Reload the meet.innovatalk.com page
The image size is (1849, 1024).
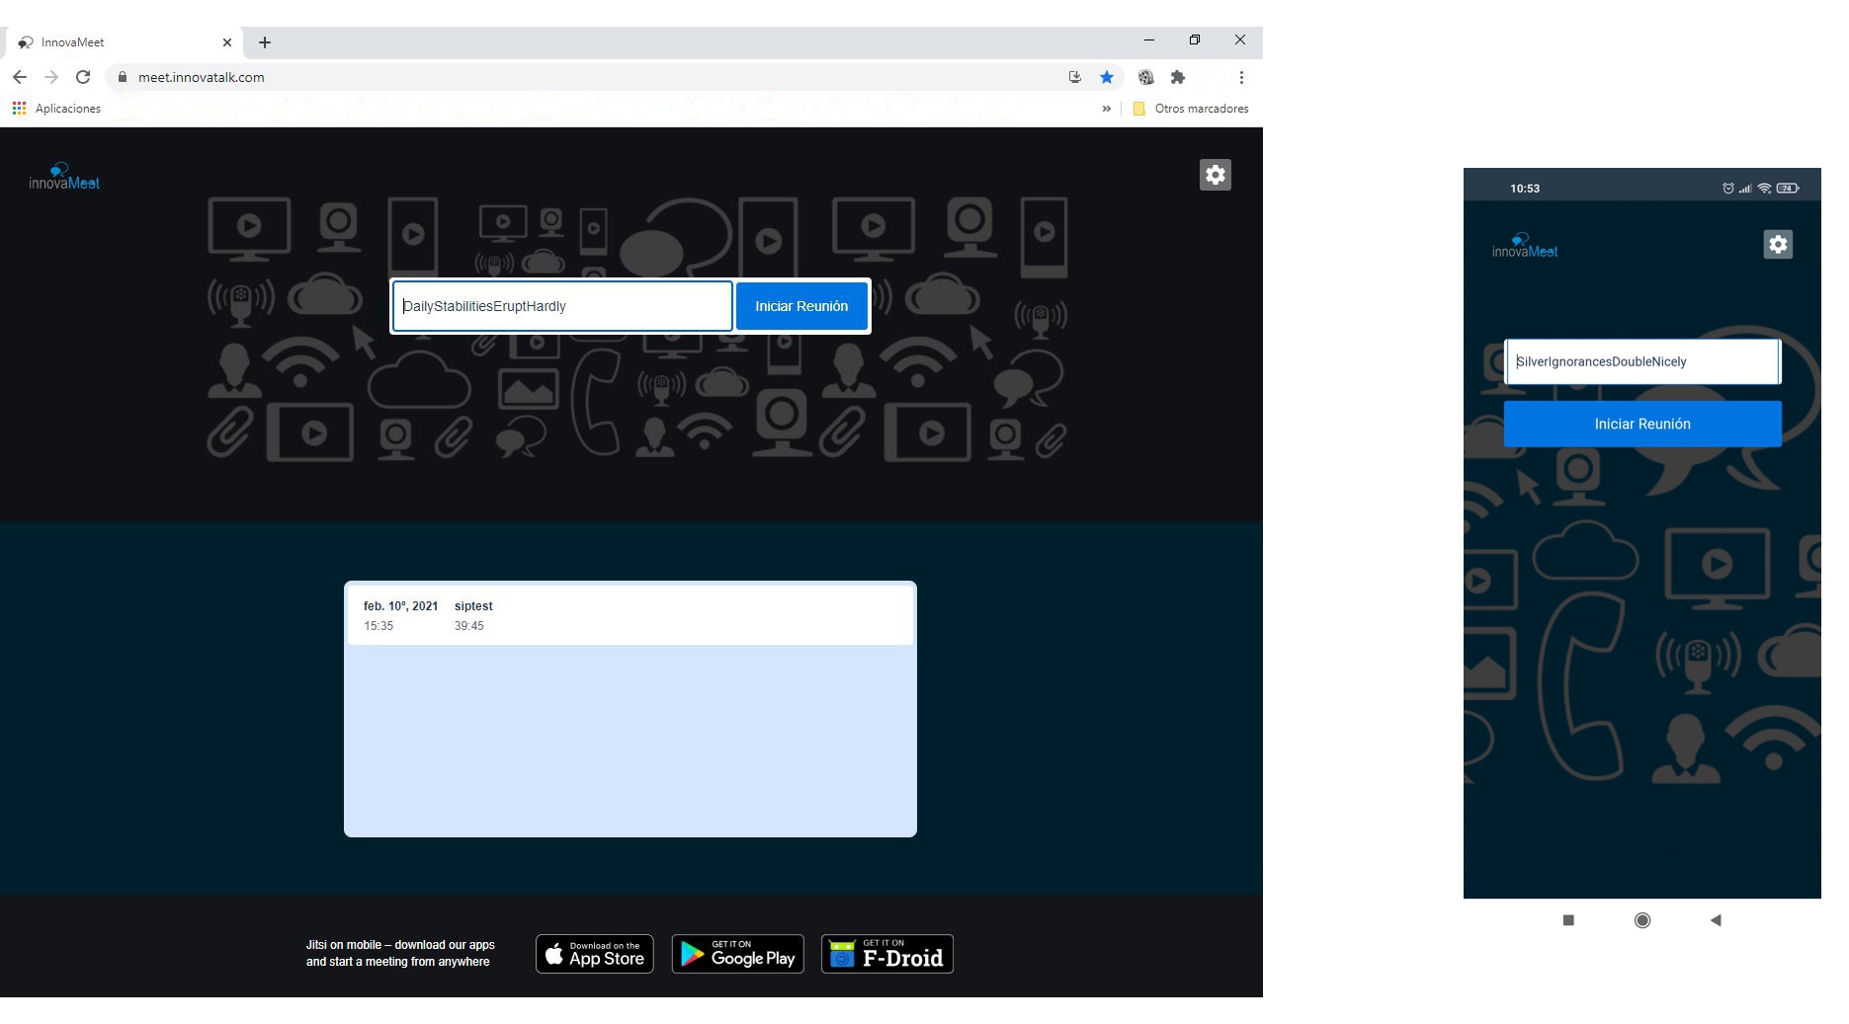point(83,77)
